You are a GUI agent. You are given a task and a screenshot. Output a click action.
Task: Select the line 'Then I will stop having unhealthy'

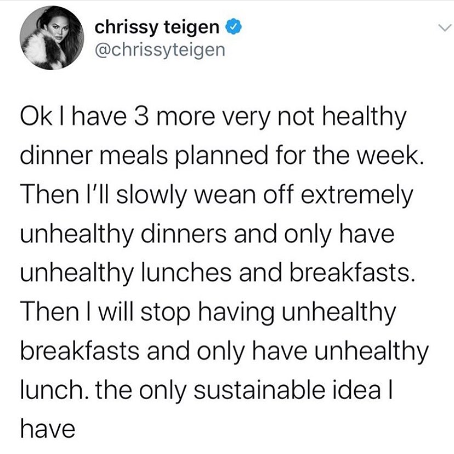pos(208,313)
